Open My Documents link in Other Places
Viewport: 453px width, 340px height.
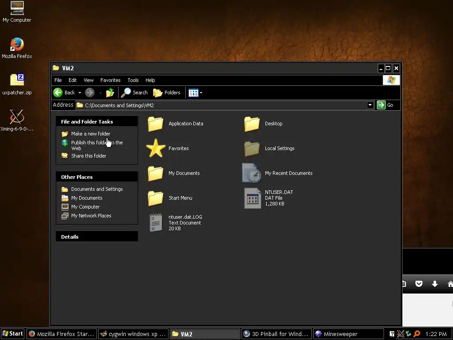point(87,198)
